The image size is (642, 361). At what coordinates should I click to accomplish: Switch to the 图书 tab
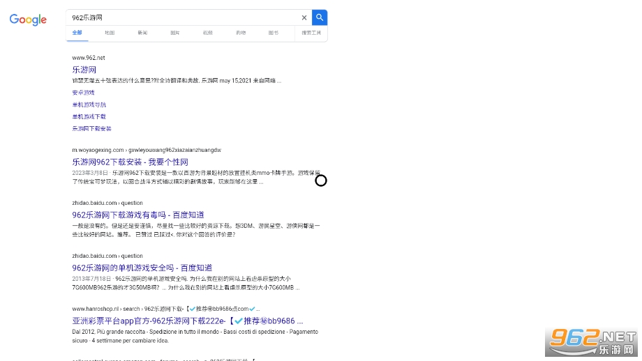(x=274, y=33)
